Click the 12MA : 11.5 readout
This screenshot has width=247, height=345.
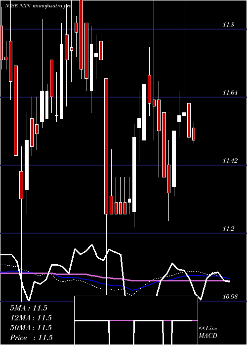31,318
